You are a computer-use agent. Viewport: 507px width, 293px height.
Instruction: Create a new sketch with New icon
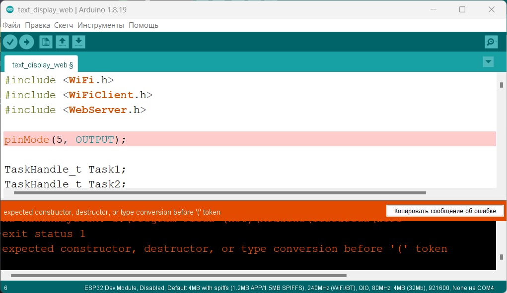[x=46, y=42]
